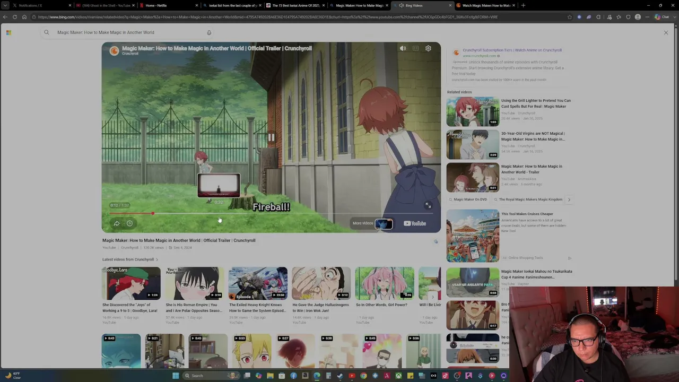679x382 pixels.
Task: Close the Bing video viewer with the X
Action: (x=666, y=33)
